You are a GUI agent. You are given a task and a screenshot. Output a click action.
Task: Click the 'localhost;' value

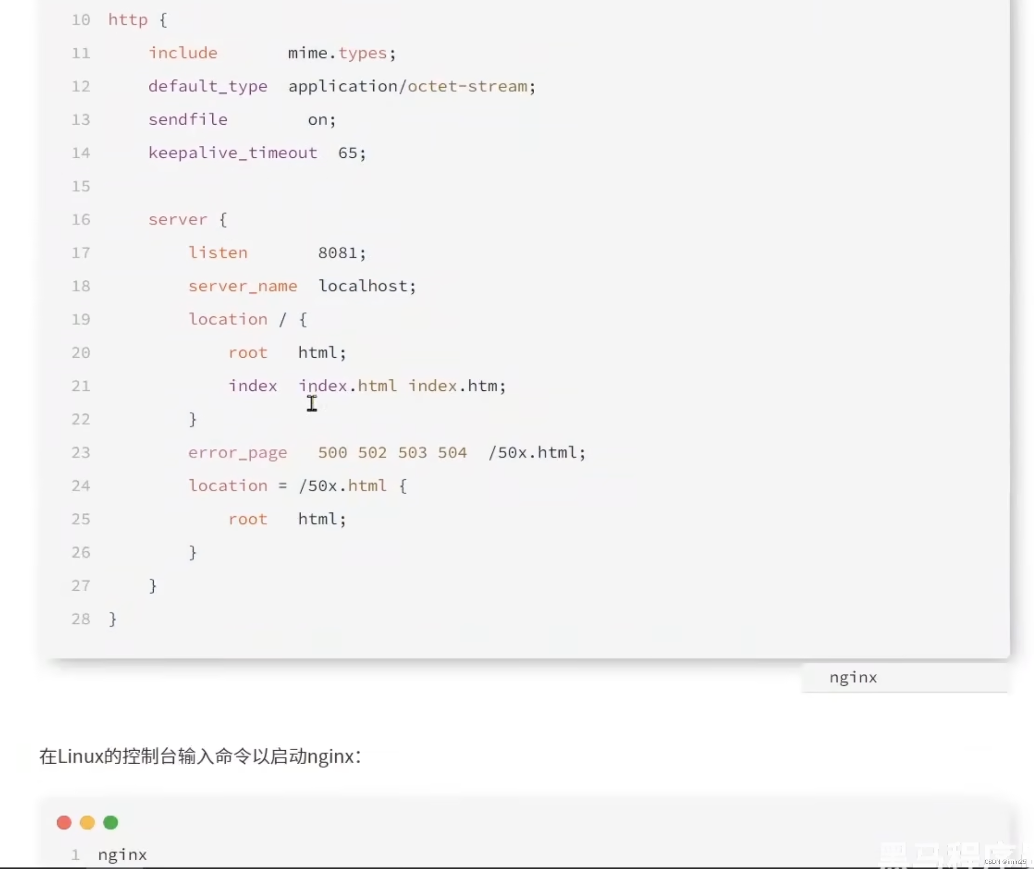[367, 286]
